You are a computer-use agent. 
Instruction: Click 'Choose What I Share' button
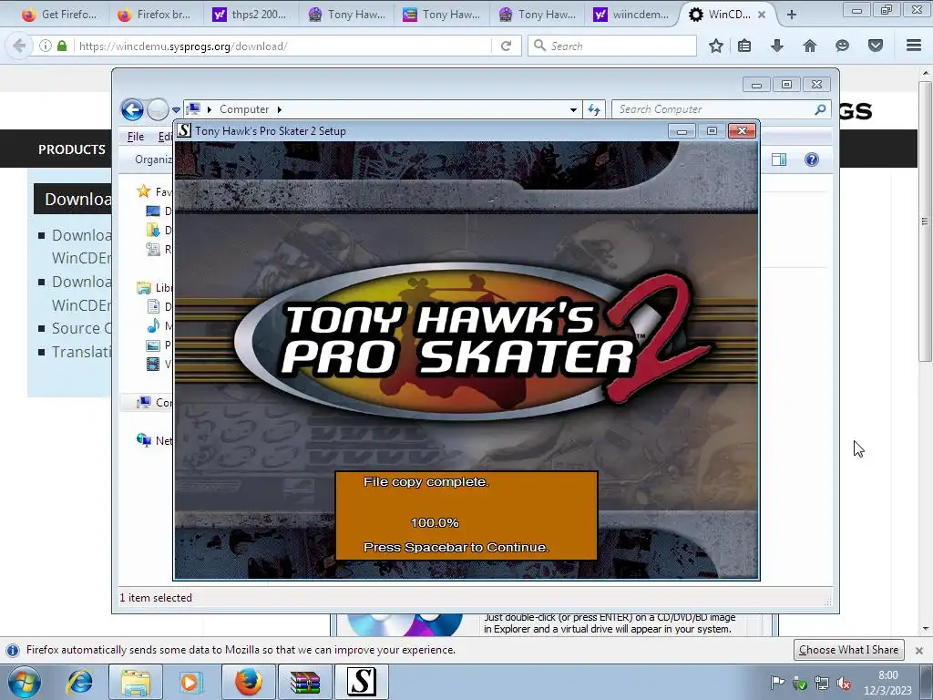point(849,649)
